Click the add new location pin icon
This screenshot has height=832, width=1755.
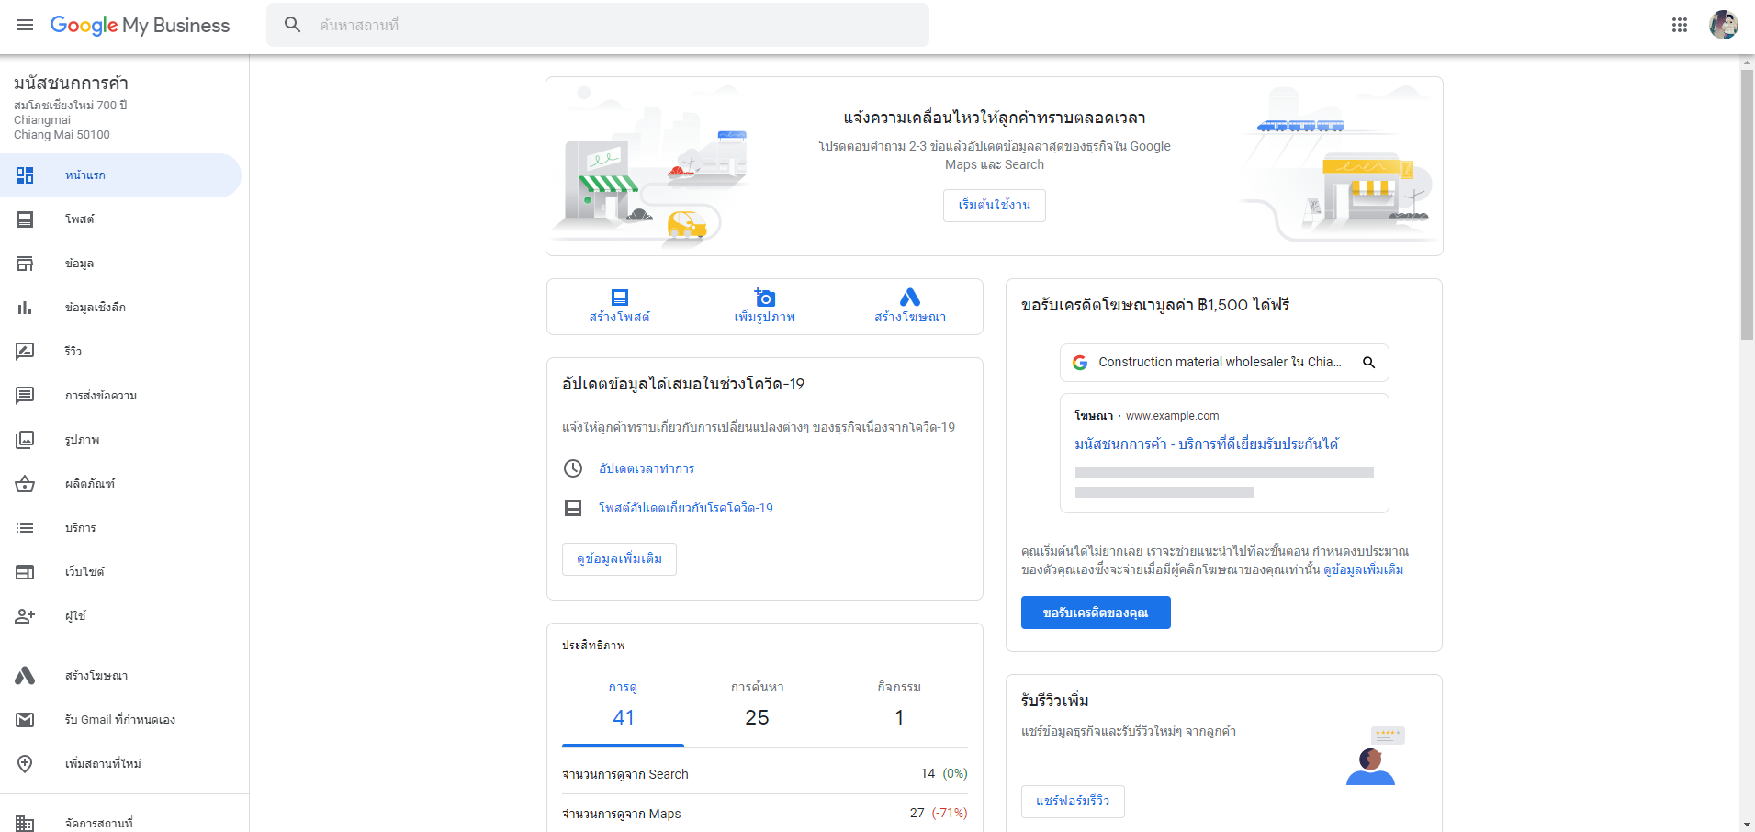[x=25, y=764]
